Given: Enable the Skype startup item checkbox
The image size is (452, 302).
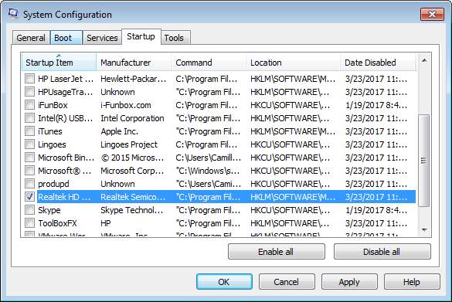Looking at the screenshot, I should 29,210.
